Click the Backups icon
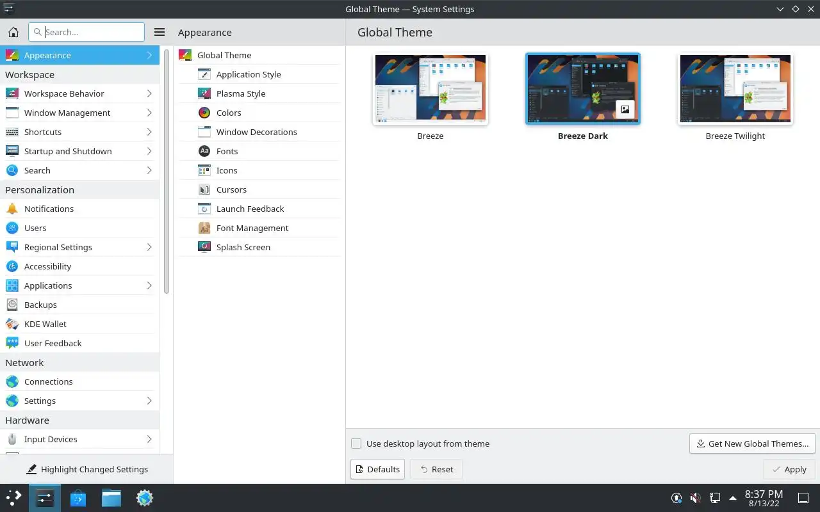 point(12,305)
